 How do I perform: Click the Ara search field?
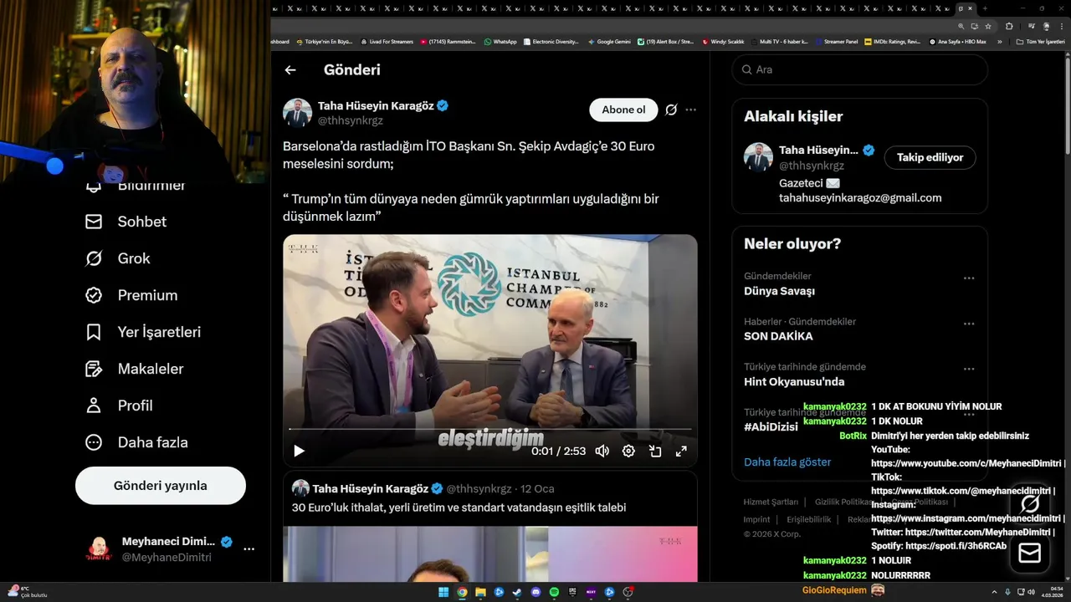pos(859,69)
